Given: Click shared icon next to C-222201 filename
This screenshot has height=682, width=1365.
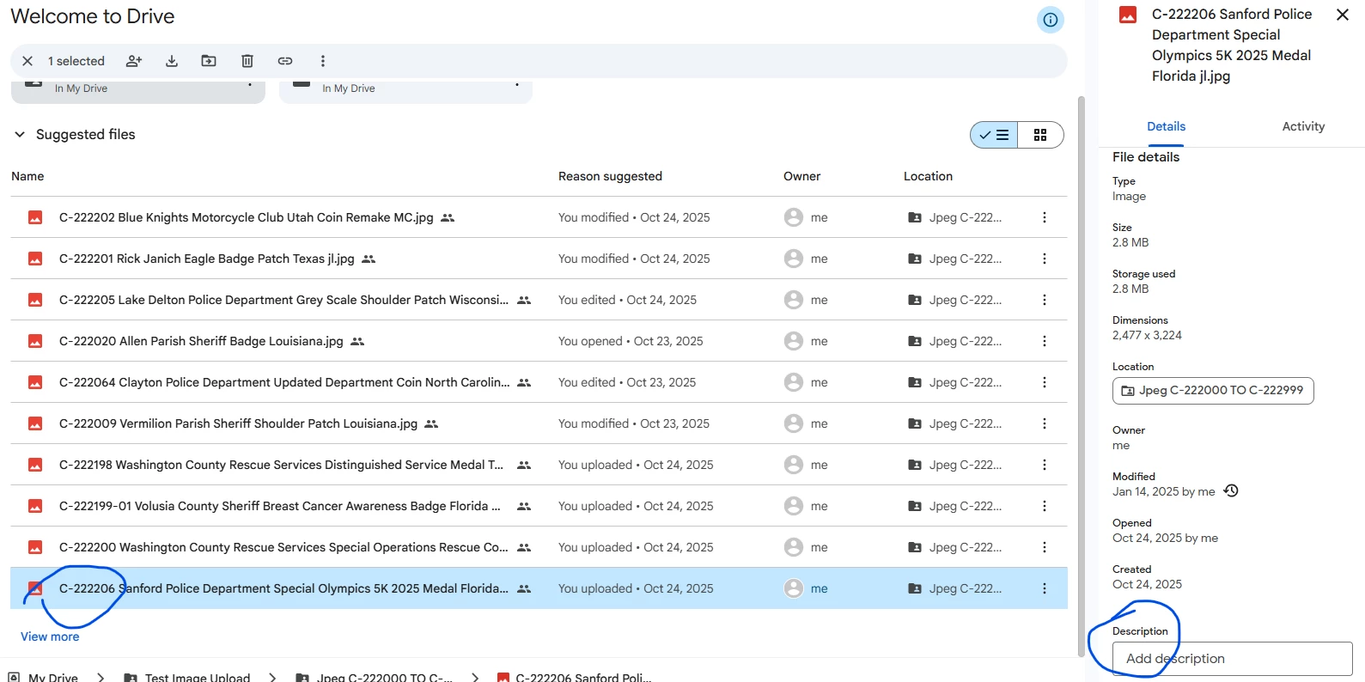Looking at the screenshot, I should (369, 259).
